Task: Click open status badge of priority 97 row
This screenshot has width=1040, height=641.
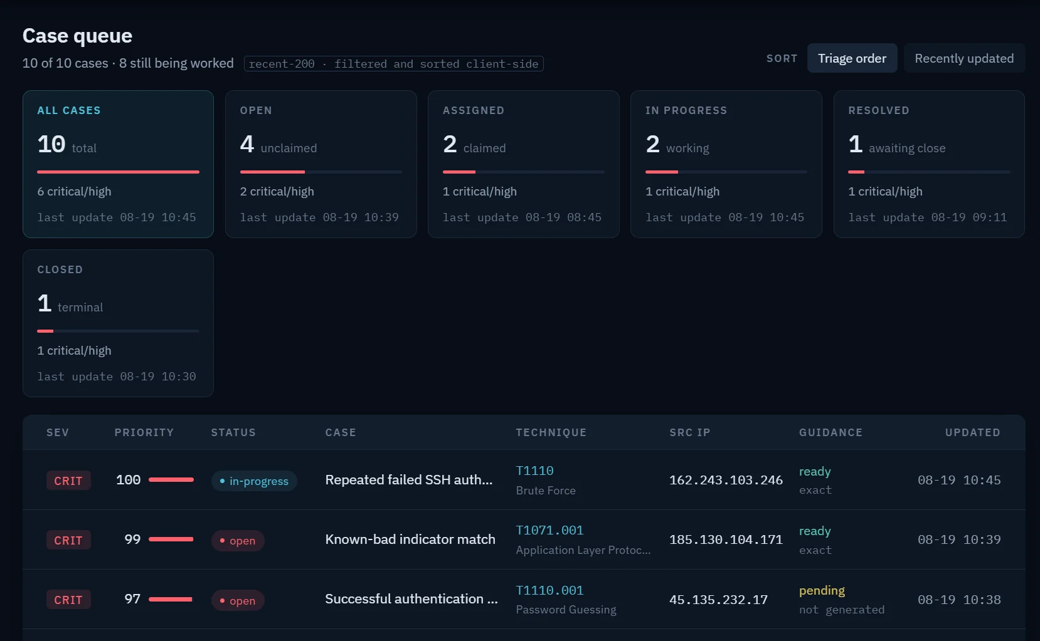Action: click(x=238, y=600)
